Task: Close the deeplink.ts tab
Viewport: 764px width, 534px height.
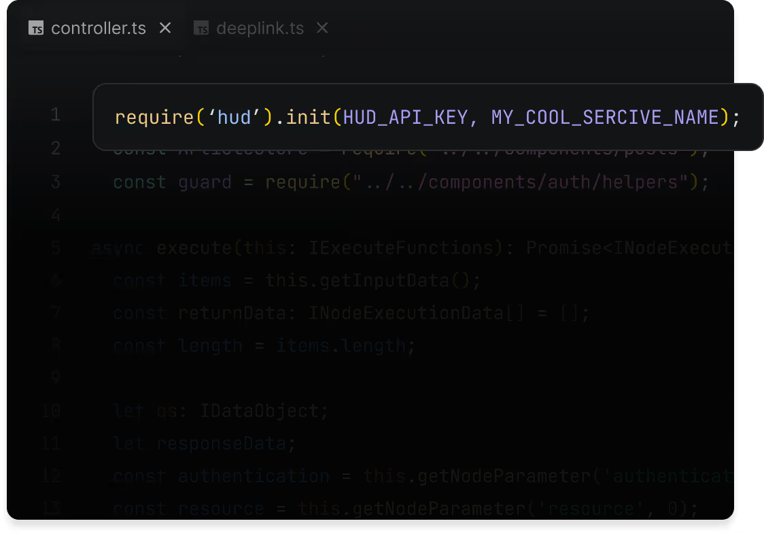Action: coord(322,28)
